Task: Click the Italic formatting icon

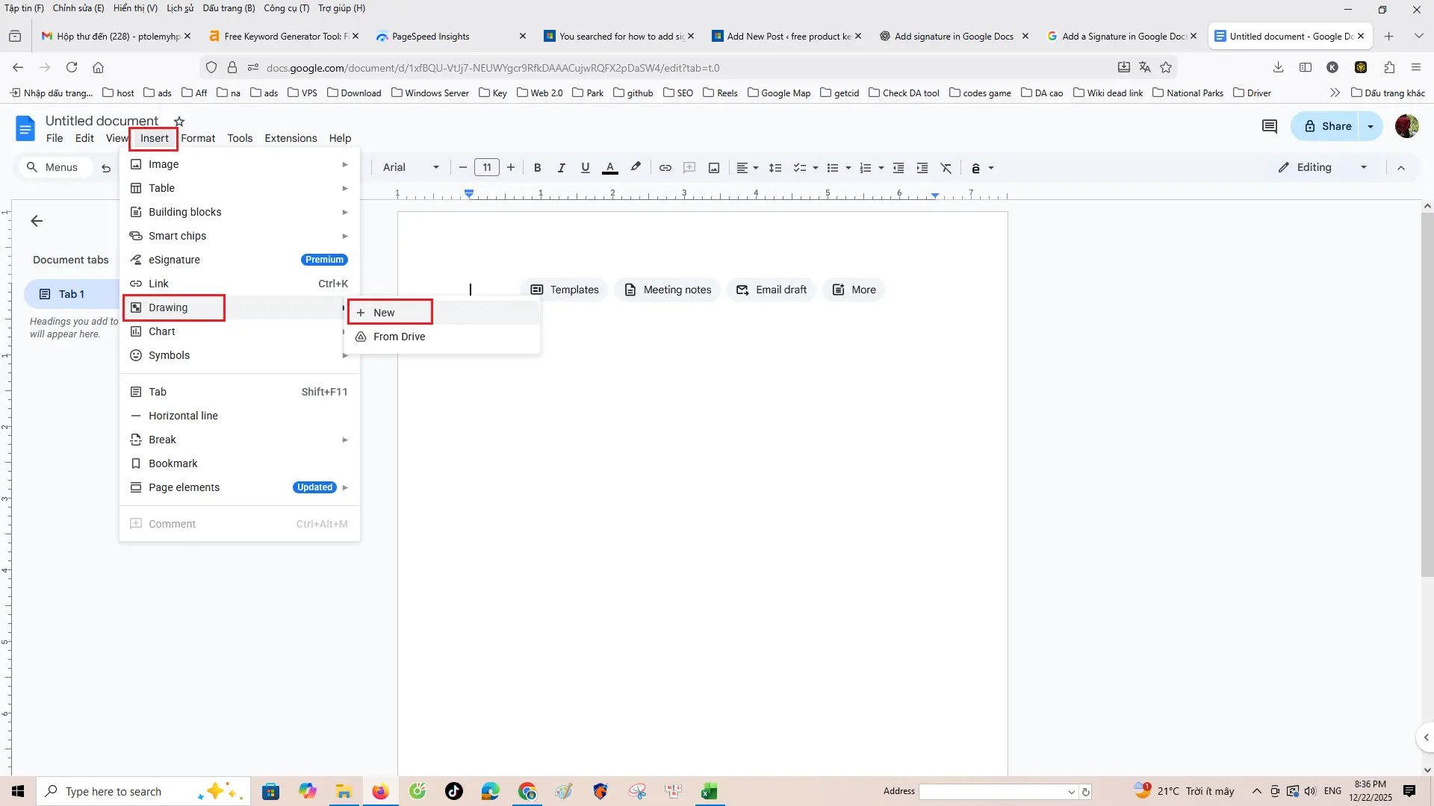Action: click(x=561, y=168)
